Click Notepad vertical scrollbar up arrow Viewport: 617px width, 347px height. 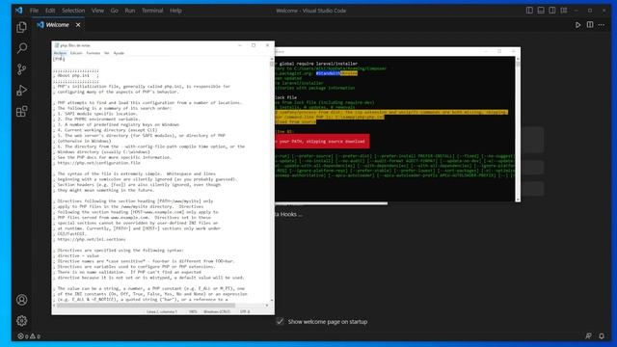[x=272, y=59]
